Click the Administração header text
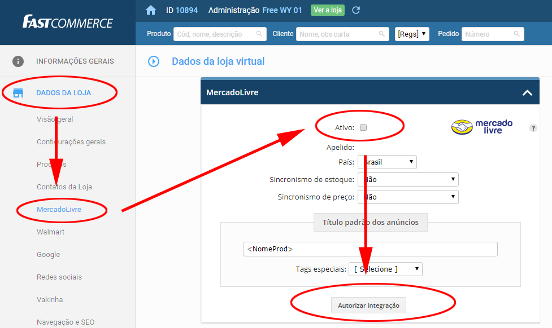The height and width of the screenshot is (328, 552). pyautogui.click(x=234, y=10)
